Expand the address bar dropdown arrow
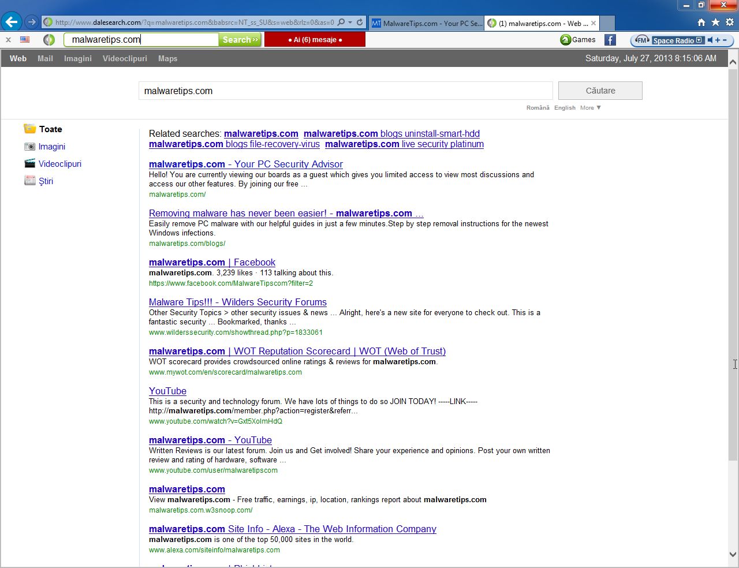The height and width of the screenshot is (568, 739). [x=350, y=23]
